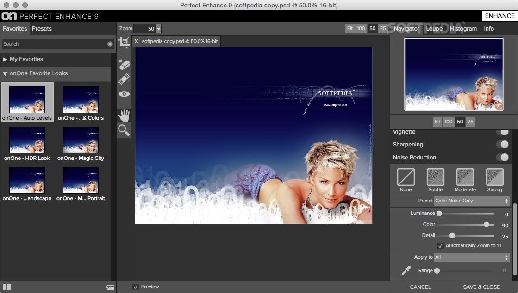Toggle the Preview checkbox
Screen dimensions: 518x293
(x=136, y=287)
